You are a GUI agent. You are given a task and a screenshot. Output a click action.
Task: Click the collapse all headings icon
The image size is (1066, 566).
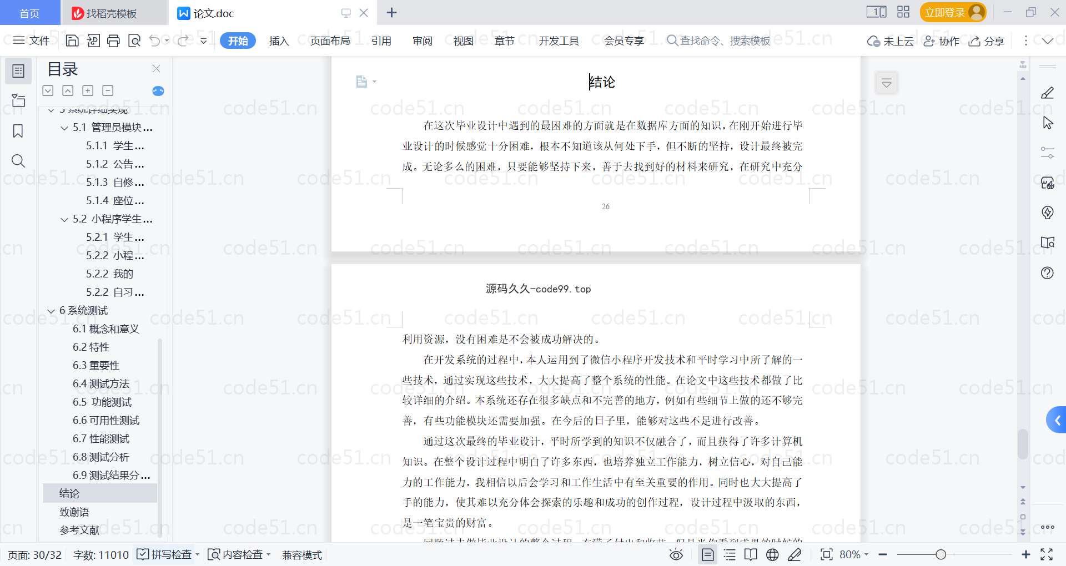(x=68, y=90)
